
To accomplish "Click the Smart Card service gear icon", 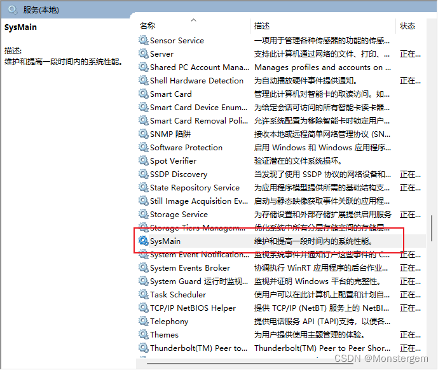I will point(143,94).
